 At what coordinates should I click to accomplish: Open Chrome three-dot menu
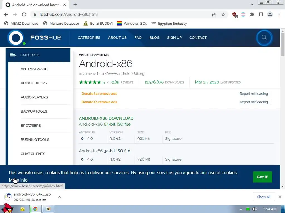(x=279, y=14)
